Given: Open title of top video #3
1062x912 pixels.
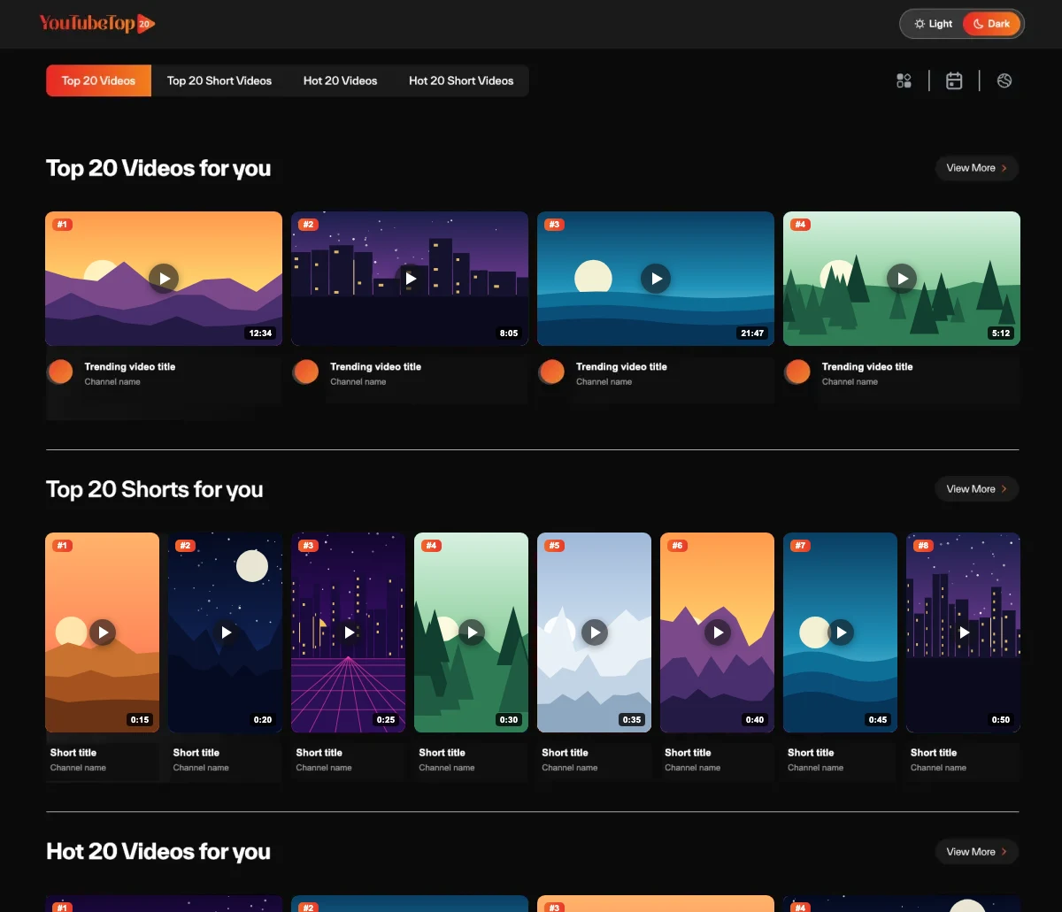Looking at the screenshot, I should coord(622,366).
